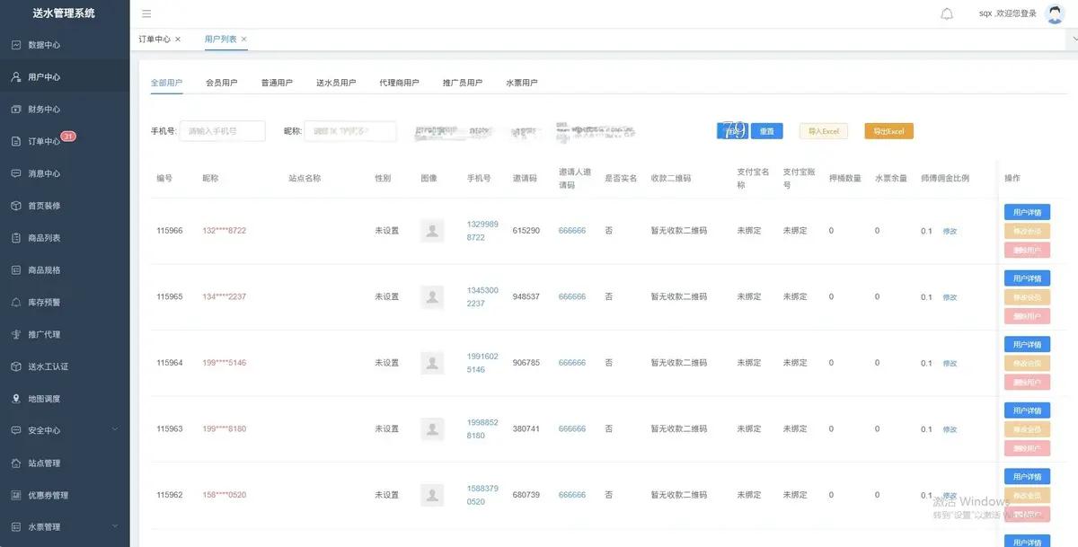Click the avatar image of user 115962
The image size is (1078, 547).
point(432,495)
